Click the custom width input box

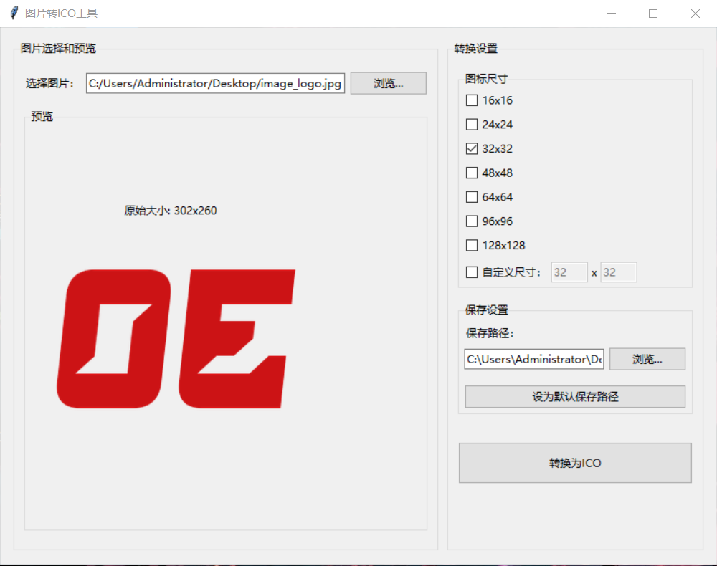pyautogui.click(x=569, y=272)
